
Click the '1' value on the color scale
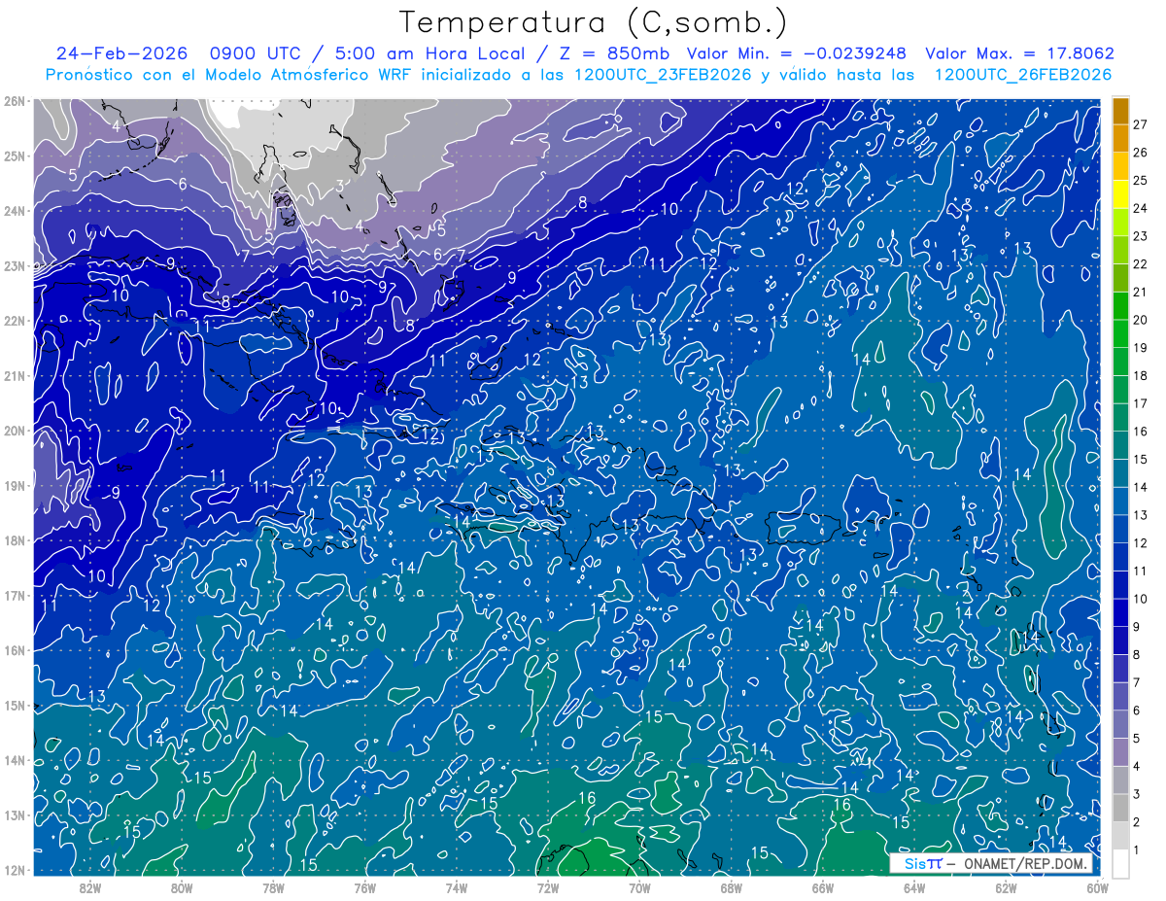[x=1137, y=850]
